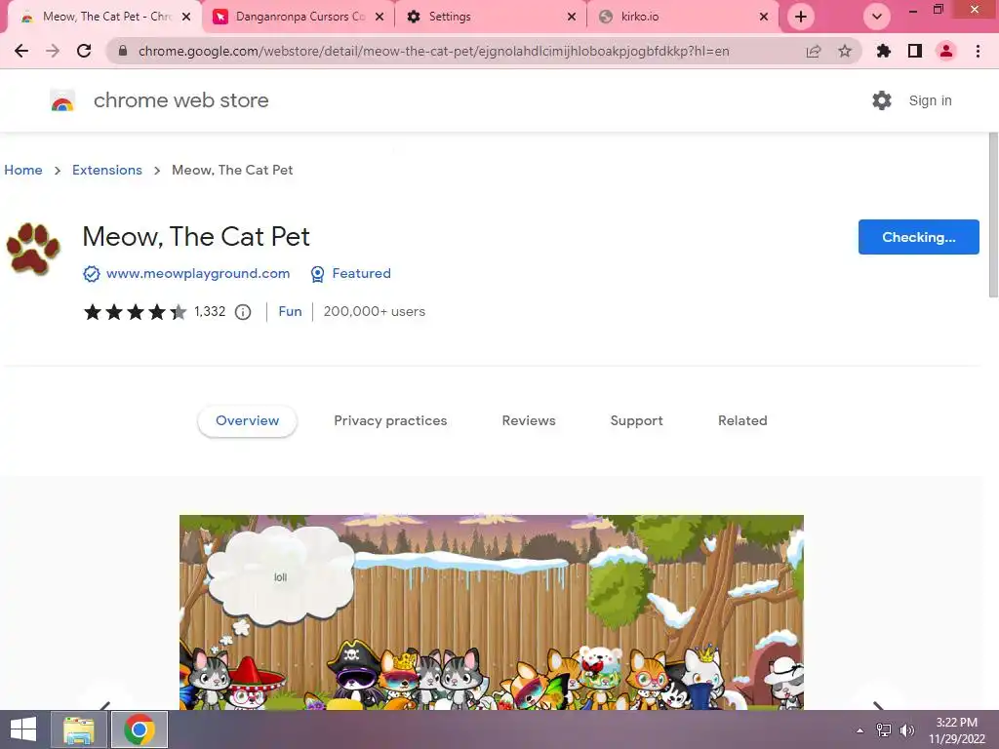Open a new tab
This screenshot has width=999, height=749.
[801, 17]
